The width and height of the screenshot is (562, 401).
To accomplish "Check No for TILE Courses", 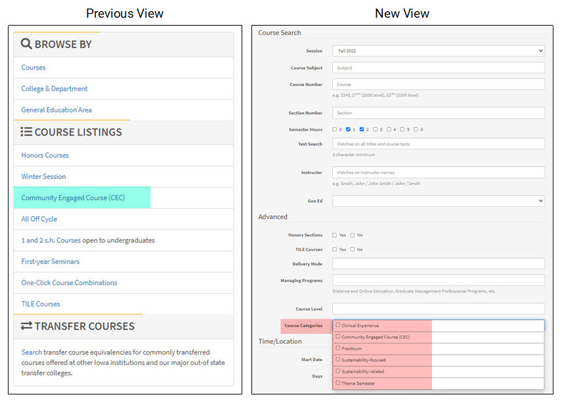I will coord(354,249).
